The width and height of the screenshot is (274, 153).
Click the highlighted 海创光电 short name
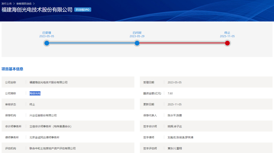pyautogui.click(x=35, y=93)
